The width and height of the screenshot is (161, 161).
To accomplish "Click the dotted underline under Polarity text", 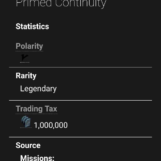I will pos(29,51).
